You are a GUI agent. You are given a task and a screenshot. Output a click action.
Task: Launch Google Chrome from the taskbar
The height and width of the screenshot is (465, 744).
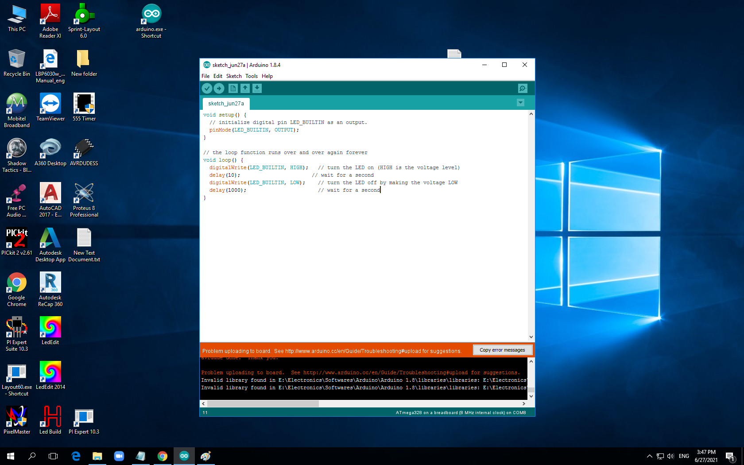click(162, 456)
